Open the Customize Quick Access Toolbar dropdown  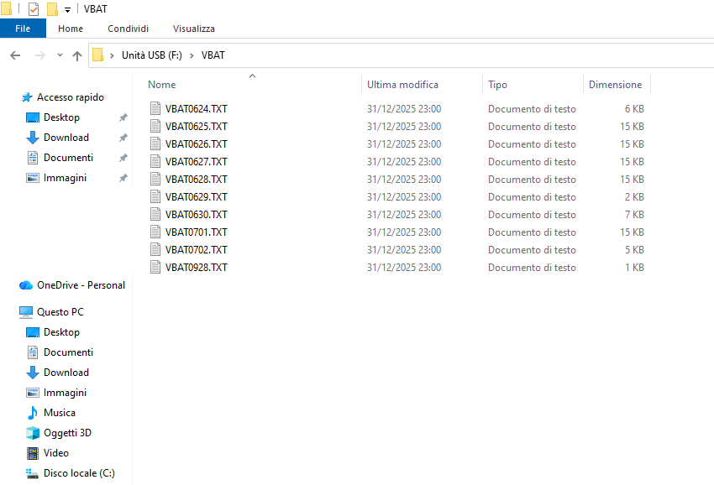[x=67, y=9]
